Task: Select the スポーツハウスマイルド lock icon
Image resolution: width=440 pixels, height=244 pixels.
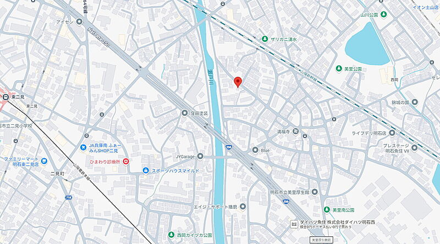Action: pos(146,170)
